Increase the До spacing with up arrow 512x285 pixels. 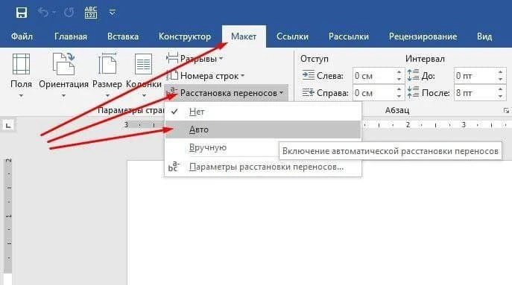click(x=501, y=72)
